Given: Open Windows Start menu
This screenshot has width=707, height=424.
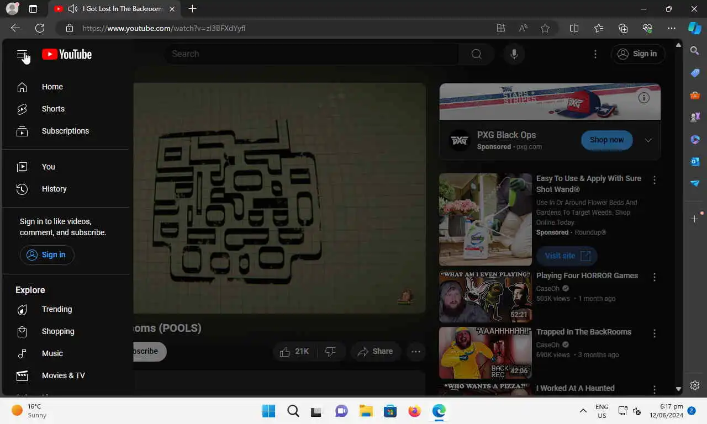Looking at the screenshot, I should (x=268, y=411).
